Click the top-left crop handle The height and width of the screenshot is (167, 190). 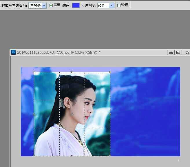(x=34, y=72)
